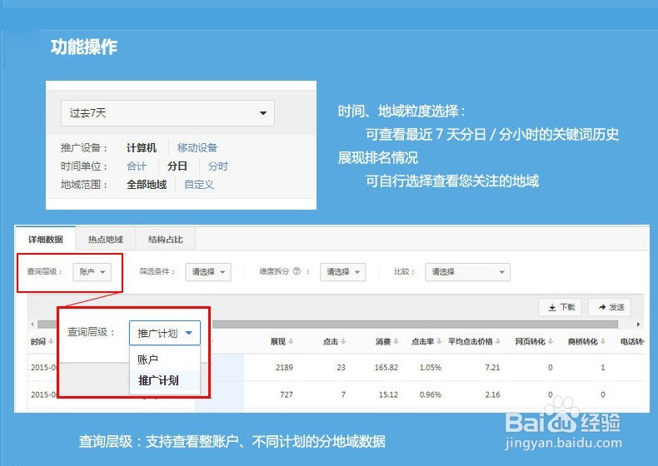Screen dimensions: 658x466
Task: Open the 推广计划 query level combo box
Action: coord(165,333)
